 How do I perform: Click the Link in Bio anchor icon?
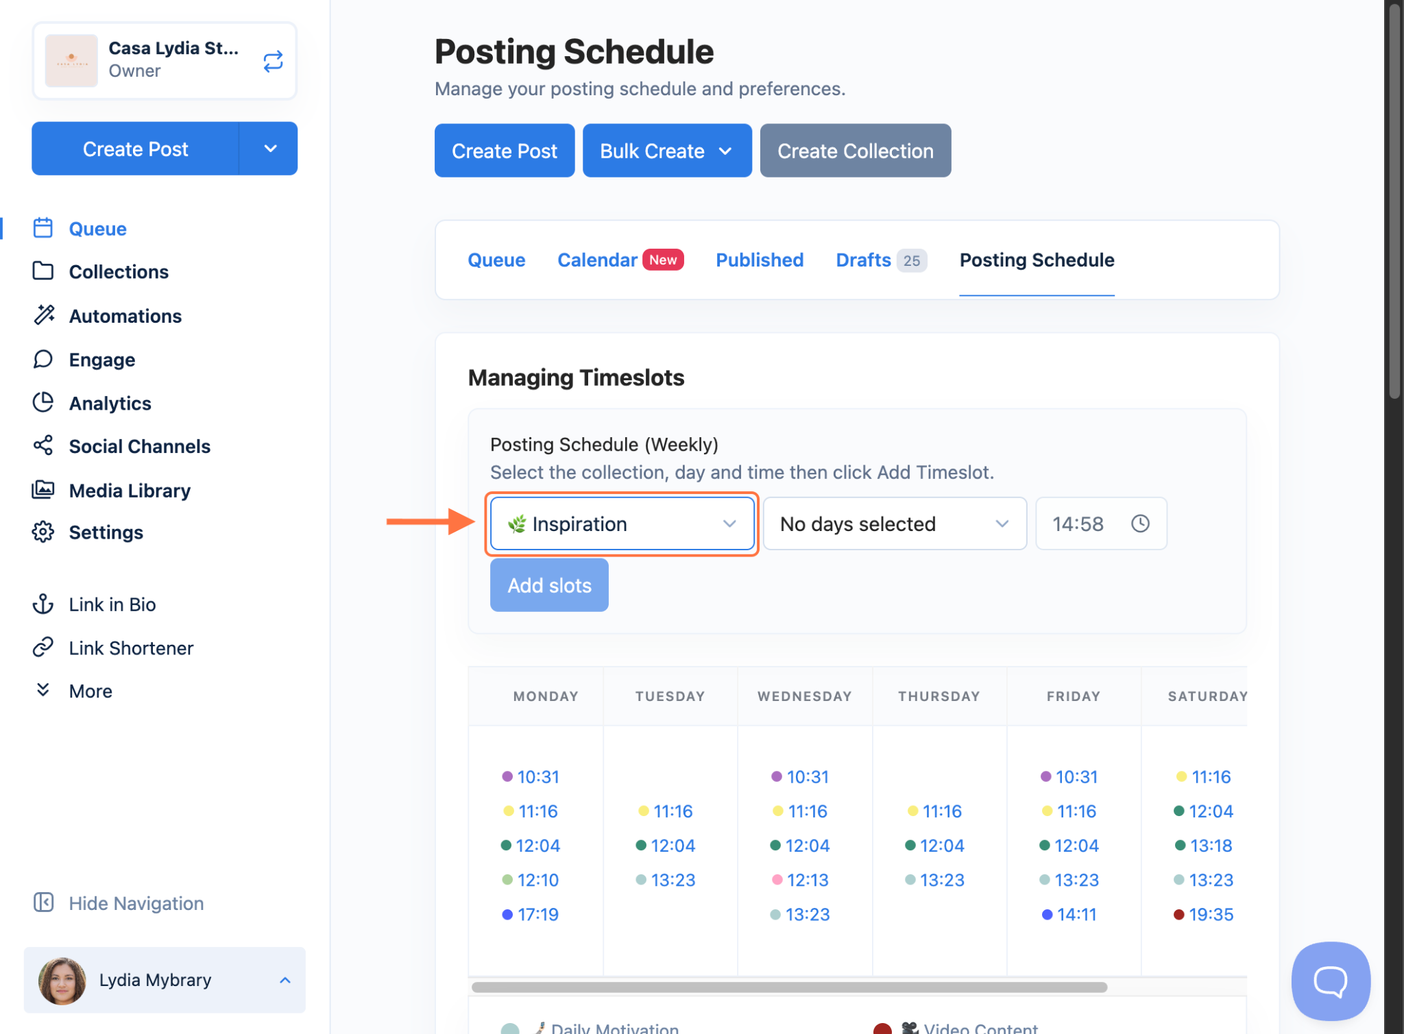(43, 604)
